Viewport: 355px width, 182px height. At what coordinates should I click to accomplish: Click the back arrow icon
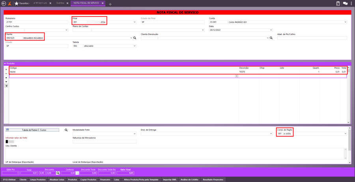pyautogui.click(x=4, y=3)
